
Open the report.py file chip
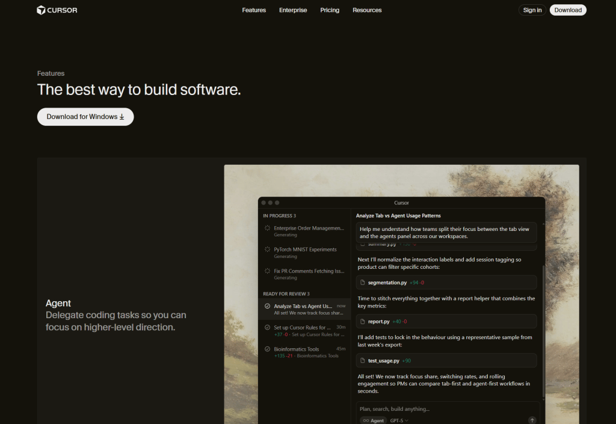tap(446, 321)
